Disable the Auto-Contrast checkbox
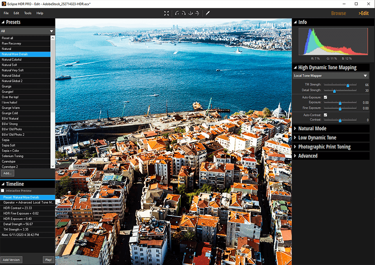Image resolution: width=375 pixels, height=265 pixels. point(325,115)
